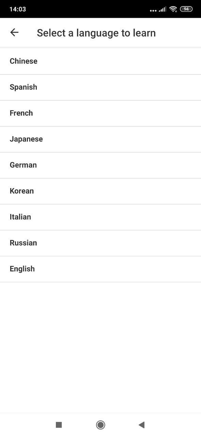Tap the Android recent apps square
Viewport: 201px width, 437px height.
click(x=59, y=425)
